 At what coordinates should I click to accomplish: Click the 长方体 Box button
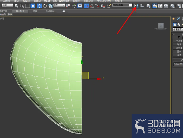(x=178, y=41)
